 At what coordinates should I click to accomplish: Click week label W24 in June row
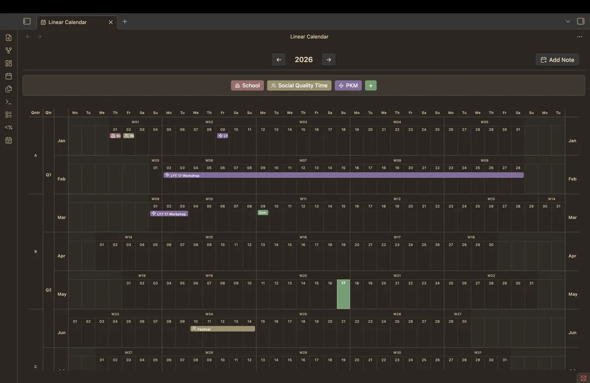209,314
